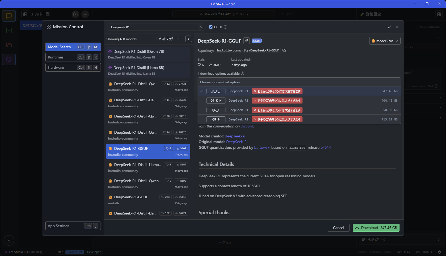This screenshot has width=446, height=256.
Task: Open the settings gear in the status bar
Action: point(440,252)
